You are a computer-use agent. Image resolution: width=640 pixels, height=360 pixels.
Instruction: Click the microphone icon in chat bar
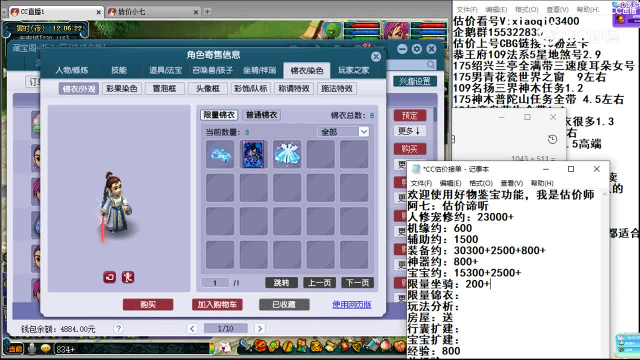[x=32, y=348]
